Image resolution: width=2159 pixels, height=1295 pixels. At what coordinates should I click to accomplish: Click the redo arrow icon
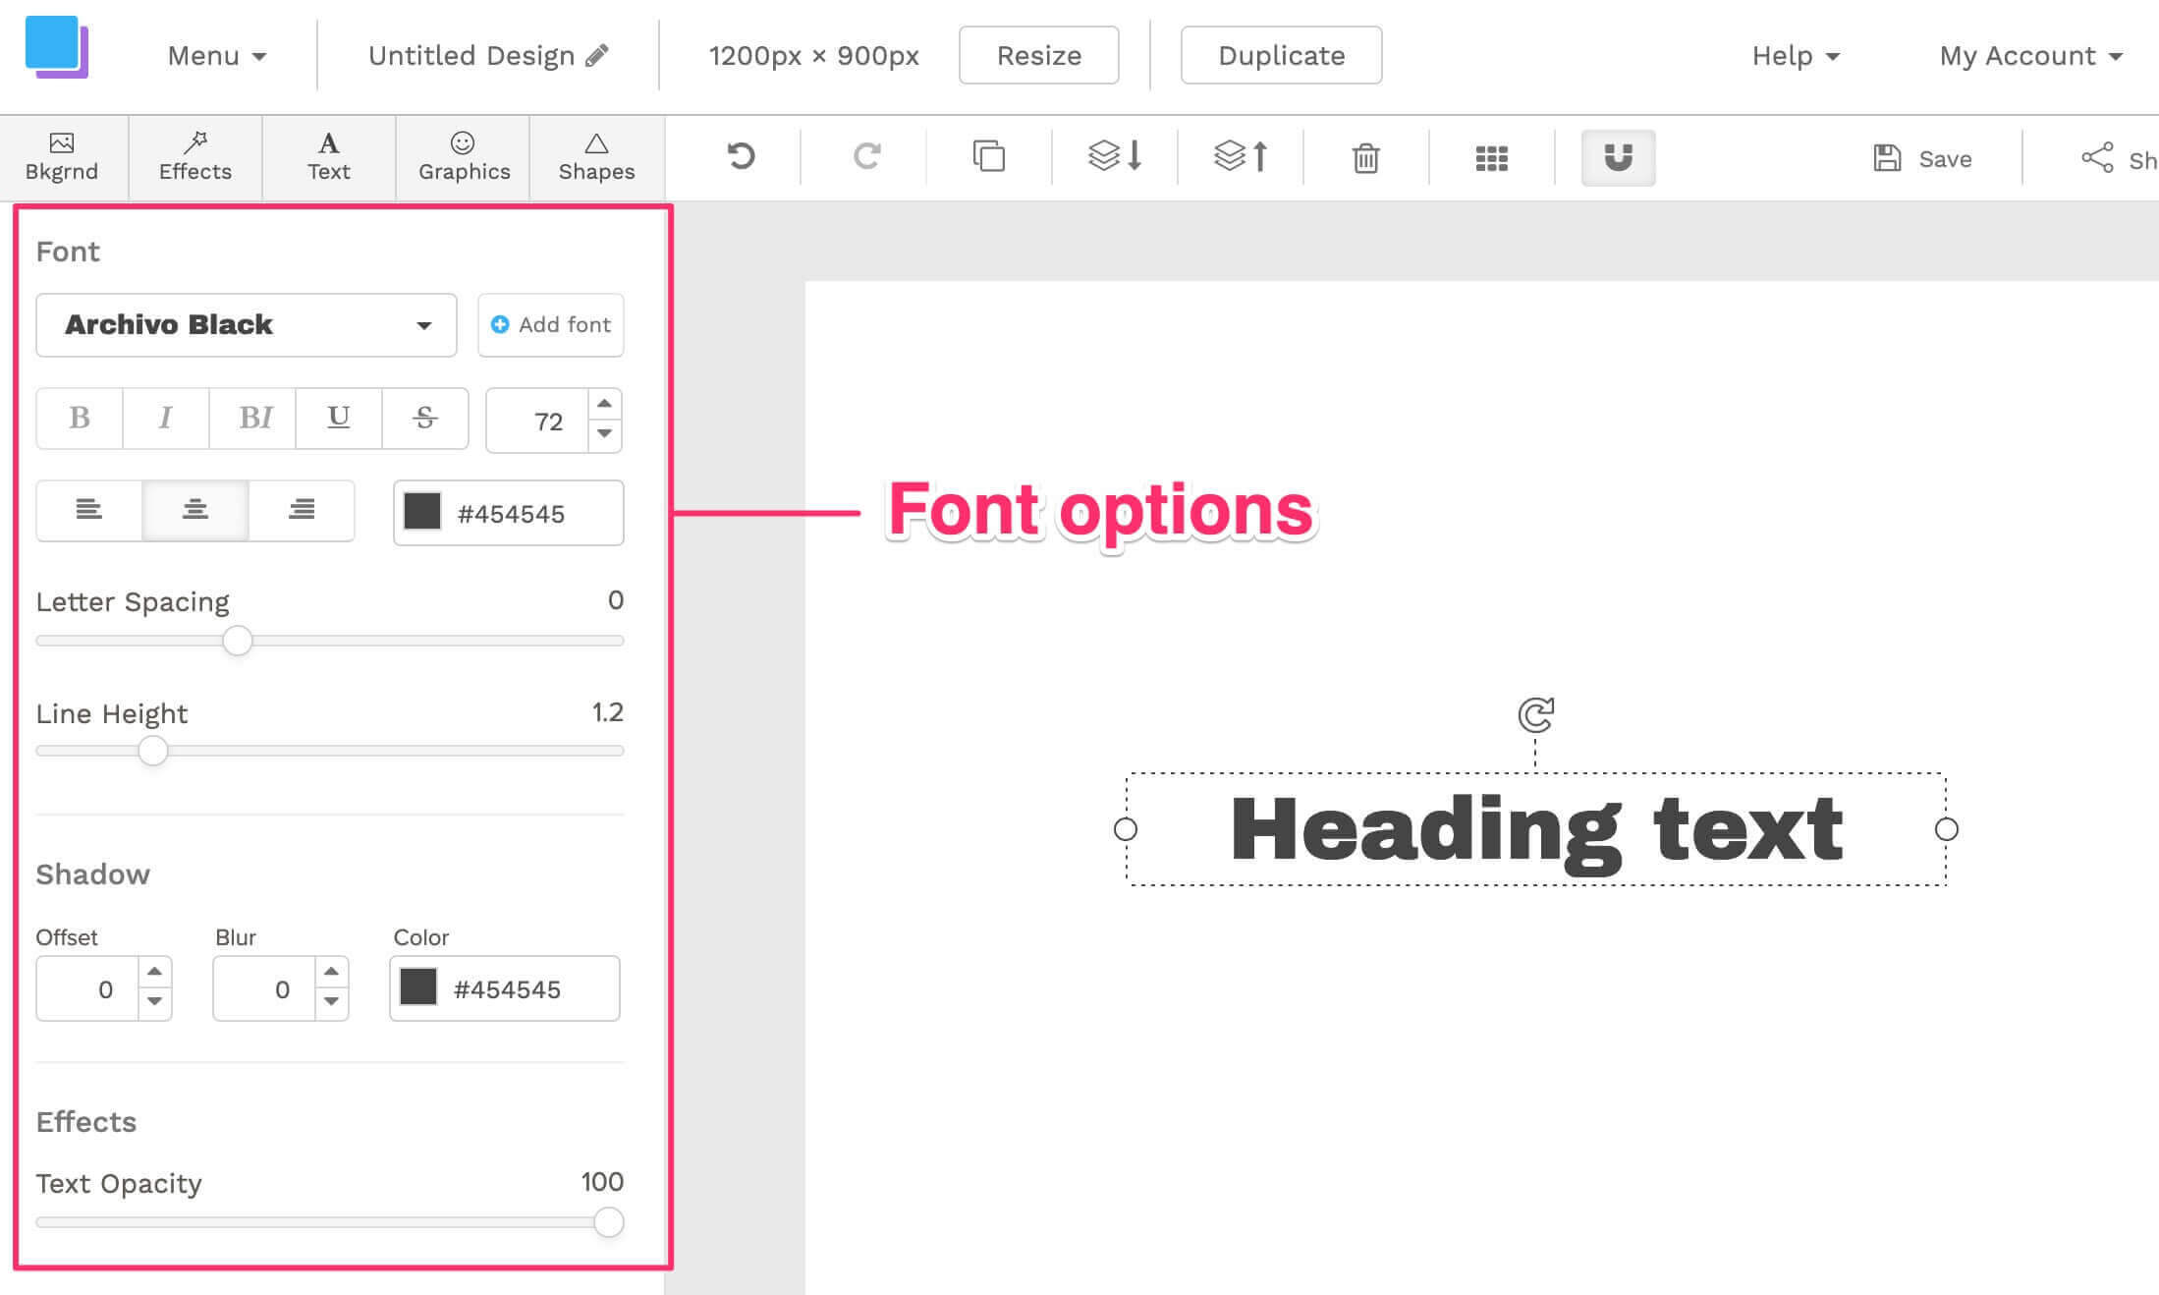[x=866, y=156]
